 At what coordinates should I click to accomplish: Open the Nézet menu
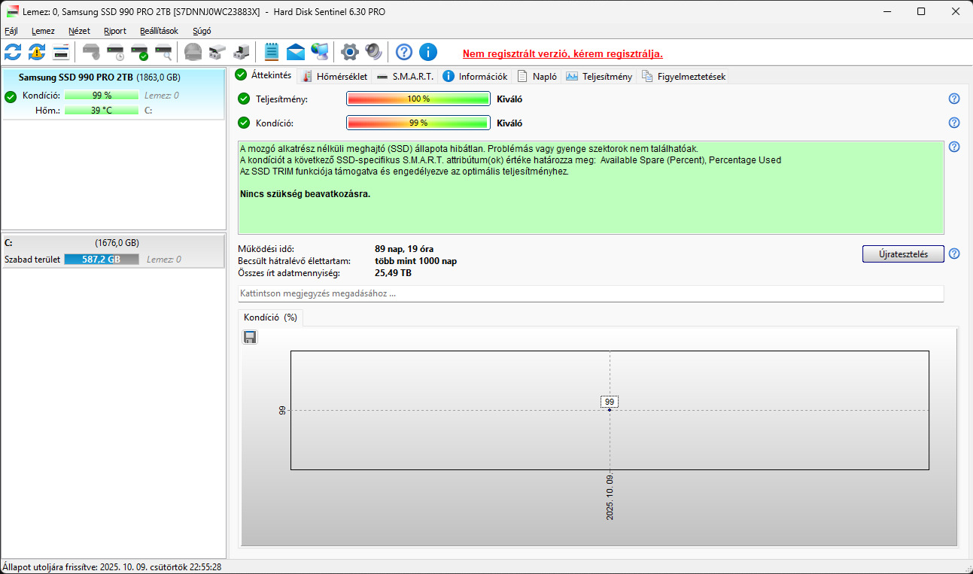(x=79, y=31)
